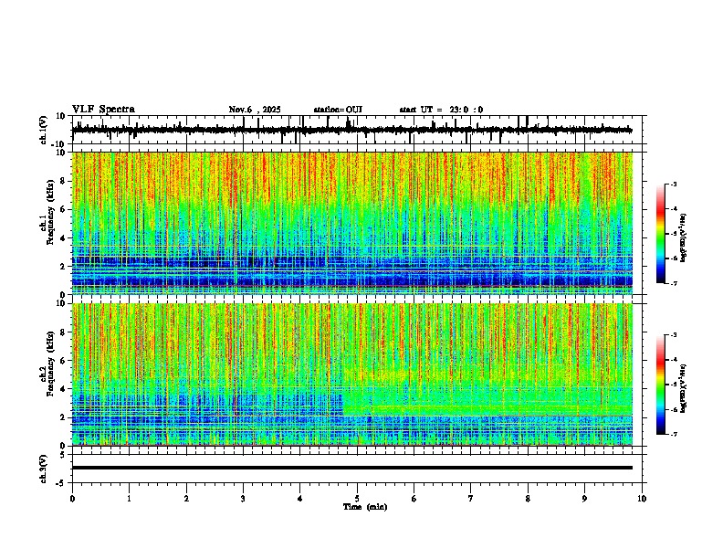Click the time axis tick label "7"
Image resolution: width=723 pixels, height=559 pixels.
[x=471, y=499]
